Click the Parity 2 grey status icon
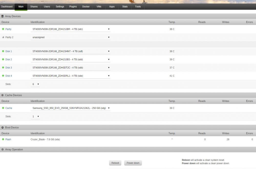Image resolution: width=256 pixels, height=169 pixels. tap(3, 37)
